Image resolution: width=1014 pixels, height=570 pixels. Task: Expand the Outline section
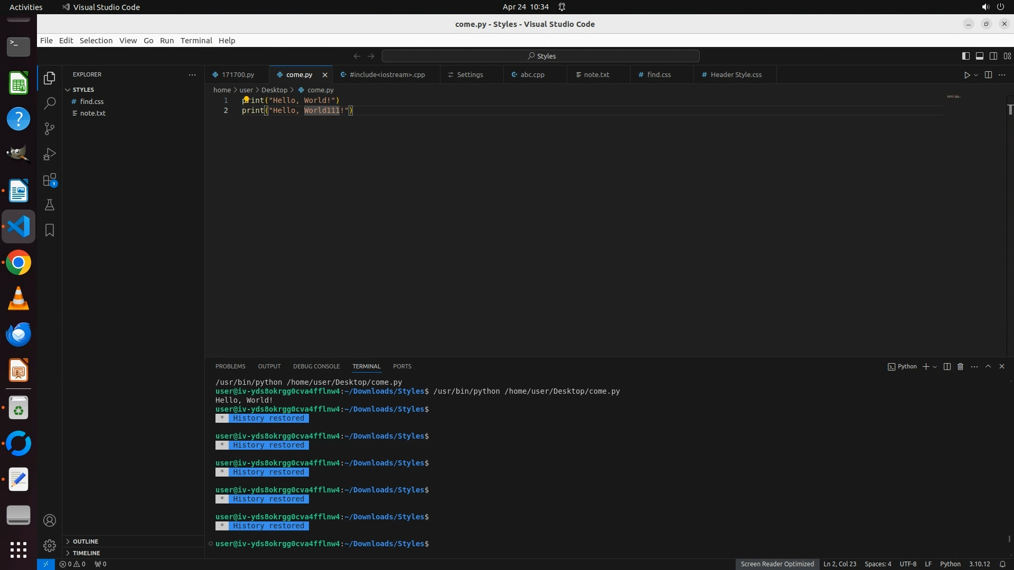(86, 541)
